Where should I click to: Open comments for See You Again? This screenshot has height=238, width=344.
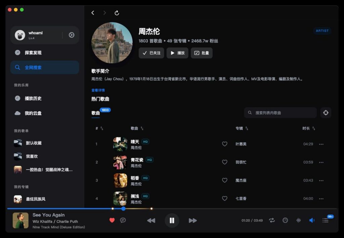(123, 220)
